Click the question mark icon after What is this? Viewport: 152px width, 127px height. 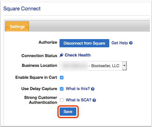pyautogui.click(x=92, y=89)
